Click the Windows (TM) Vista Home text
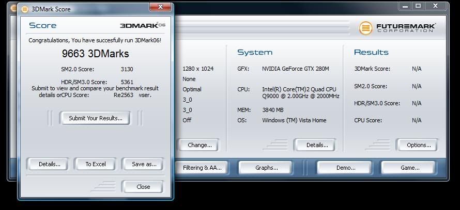 click(x=294, y=120)
